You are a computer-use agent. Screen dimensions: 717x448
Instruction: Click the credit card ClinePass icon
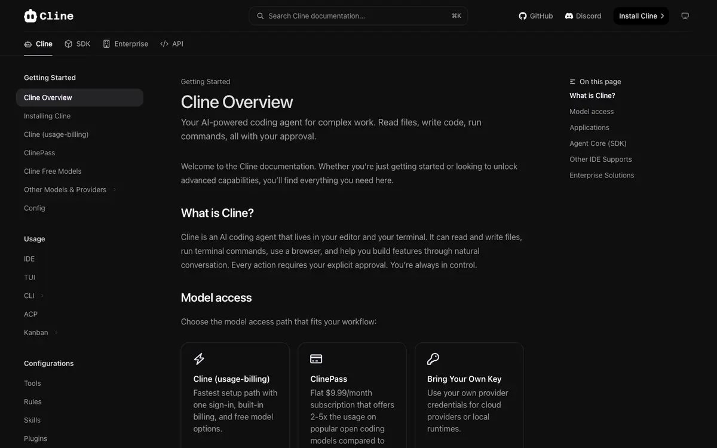pos(316,359)
